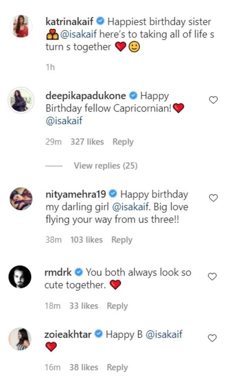View the 103 likes on nityamehra19's comment
Viewport: 237px width, 376px height.
point(87,240)
